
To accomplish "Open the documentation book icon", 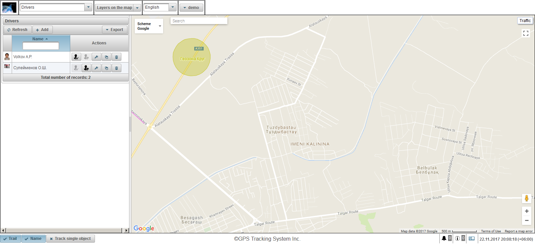I will coord(471,238).
